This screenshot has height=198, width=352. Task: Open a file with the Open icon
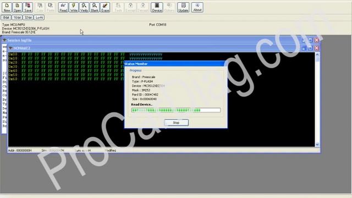(17, 7)
